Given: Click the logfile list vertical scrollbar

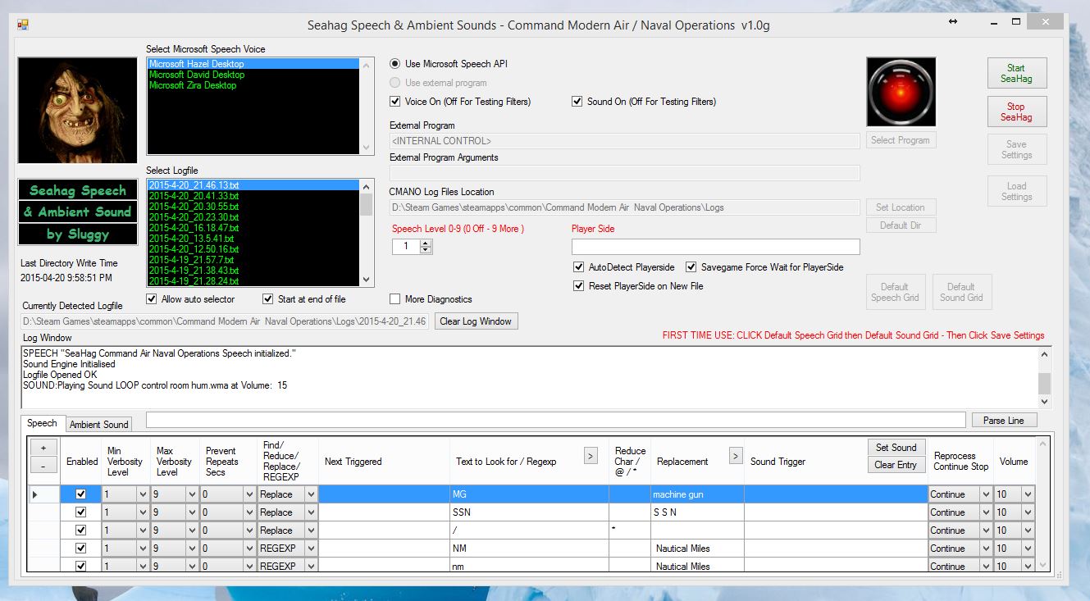Looking at the screenshot, I should tap(367, 233).
